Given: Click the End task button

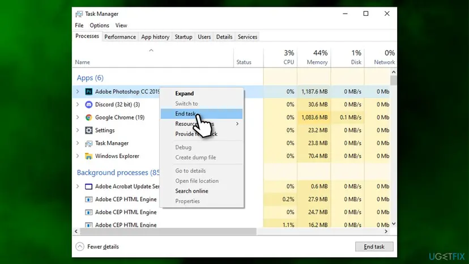Looking at the screenshot, I should 374,246.
